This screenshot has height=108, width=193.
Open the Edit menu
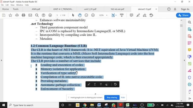(x=7, y=5)
